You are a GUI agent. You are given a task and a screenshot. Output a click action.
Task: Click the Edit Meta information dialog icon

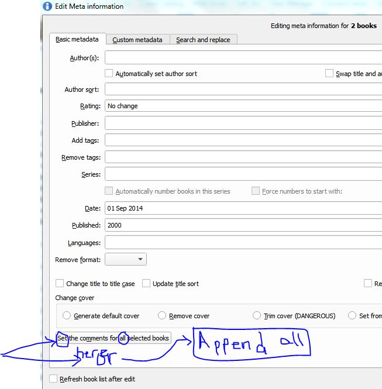pyautogui.click(x=47, y=6)
